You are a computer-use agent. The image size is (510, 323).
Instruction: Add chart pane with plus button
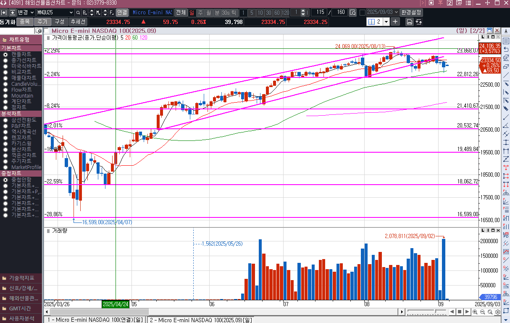pyautogui.click(x=395, y=22)
